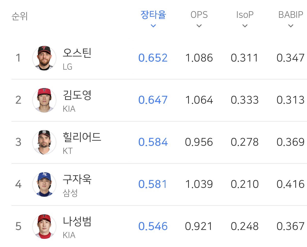The image size is (307, 247).
Task: Sort the table by OPS
Action: 199,15
